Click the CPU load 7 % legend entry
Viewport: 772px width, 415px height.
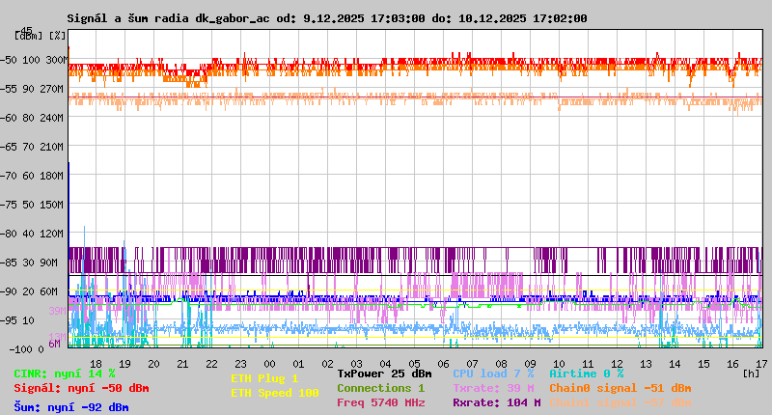[492, 373]
